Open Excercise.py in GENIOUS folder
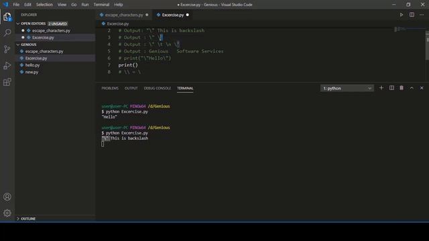This screenshot has height=241, width=429. point(36,58)
